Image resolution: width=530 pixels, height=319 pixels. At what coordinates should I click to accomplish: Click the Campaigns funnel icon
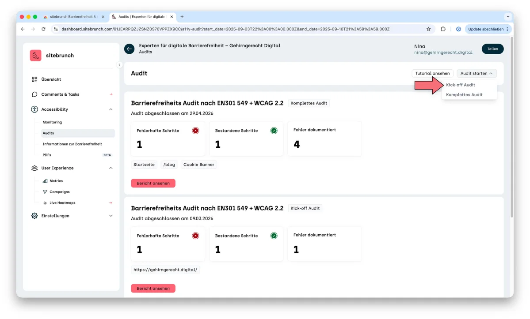point(45,192)
